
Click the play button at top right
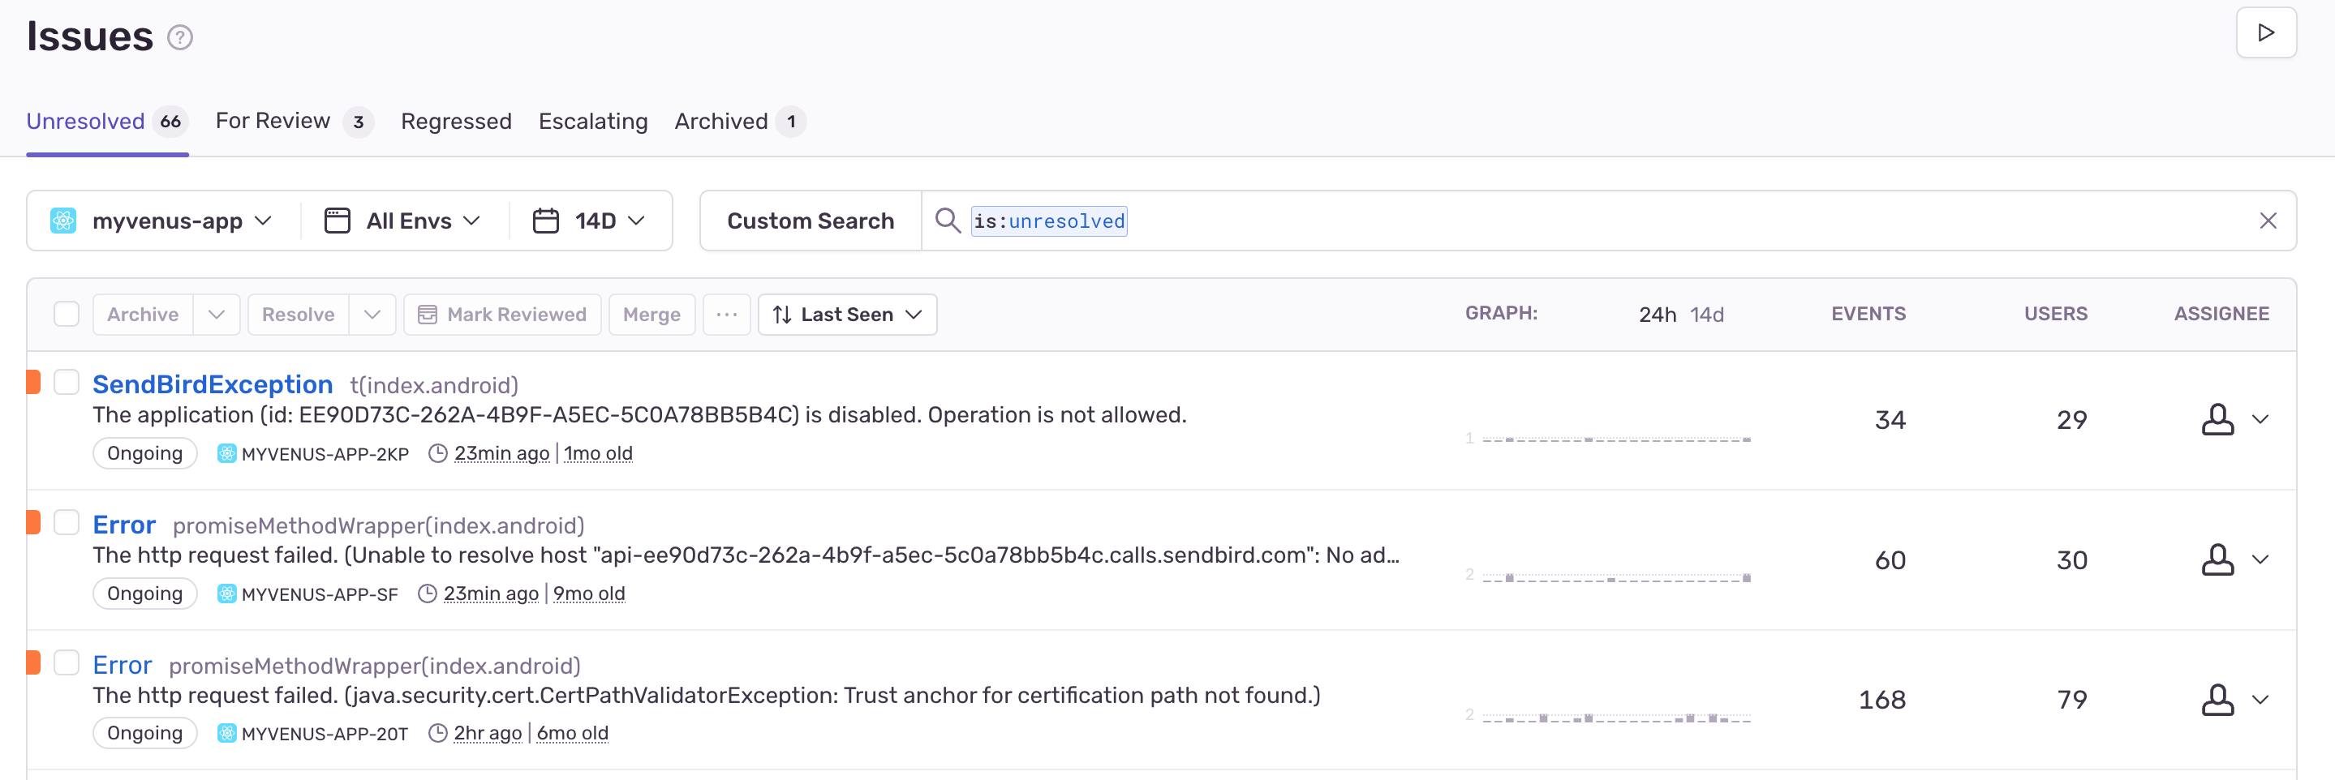2265,32
